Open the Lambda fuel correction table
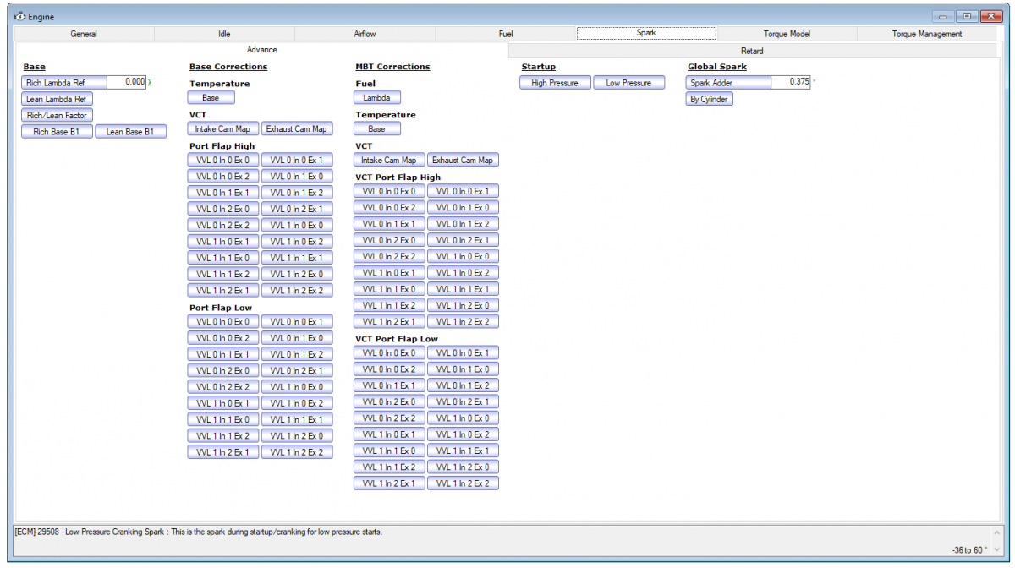Screen dimensions: 1015x568 [376, 97]
